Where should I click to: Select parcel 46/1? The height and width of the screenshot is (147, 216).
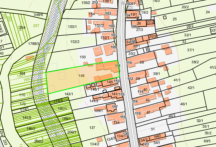pos(184,104)
